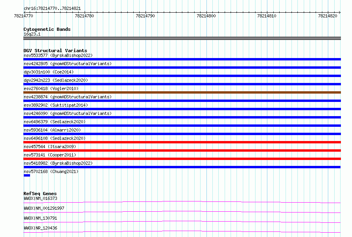Click the RefSeq Genes track title
Screen dimensions: 352x237
point(40,194)
